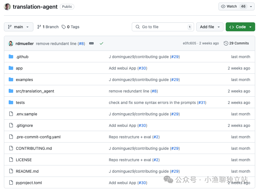Screen dimensions: 256x190
Task: View the 29 Commits history
Action: (x=236, y=43)
